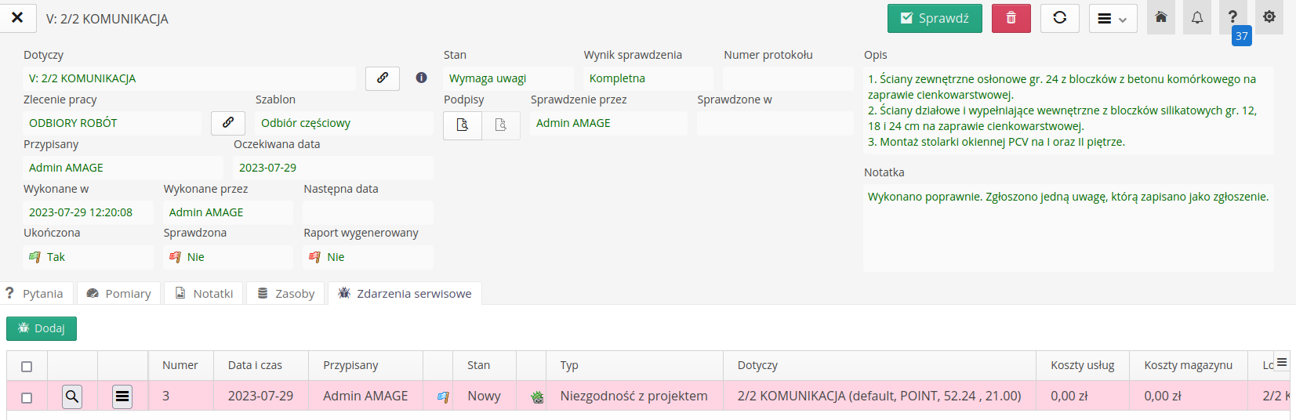The image size is (1296, 420).
Task: Go to home via house icon
Action: [x=1160, y=17]
